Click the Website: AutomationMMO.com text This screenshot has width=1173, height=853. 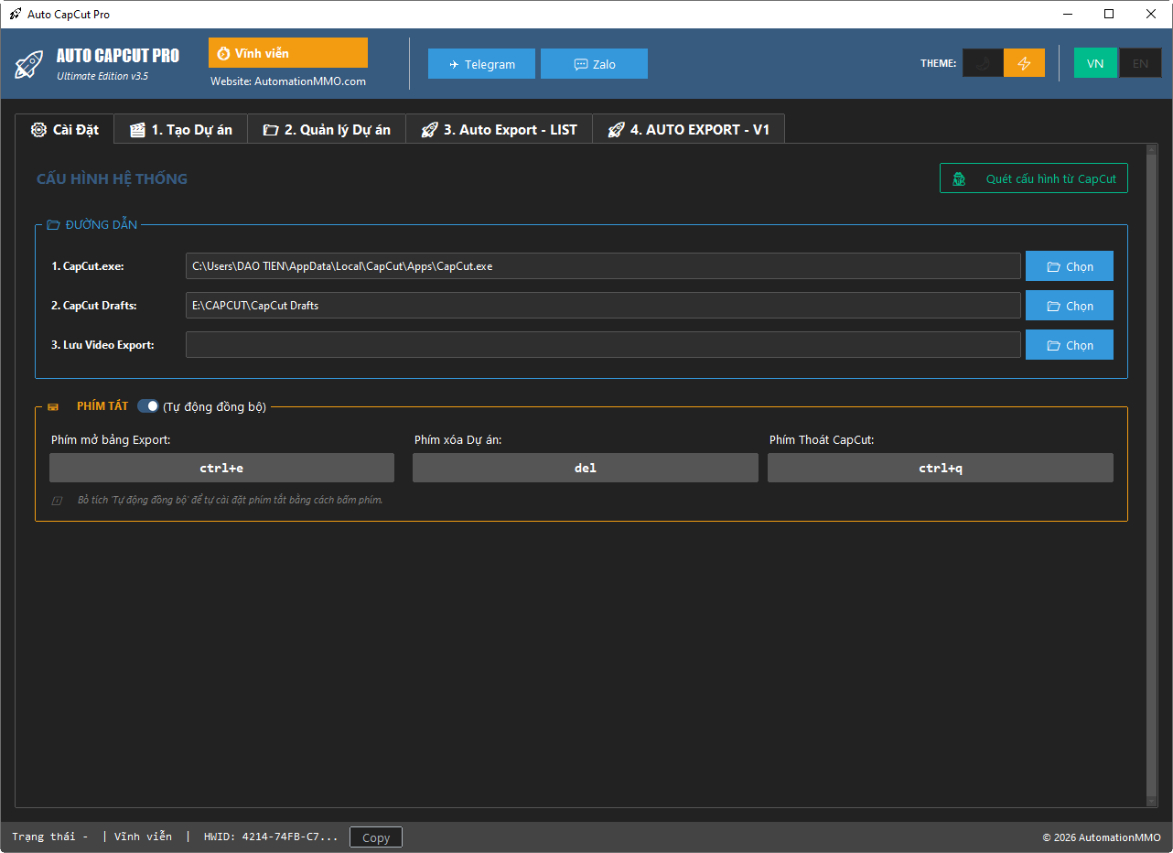[x=288, y=81]
